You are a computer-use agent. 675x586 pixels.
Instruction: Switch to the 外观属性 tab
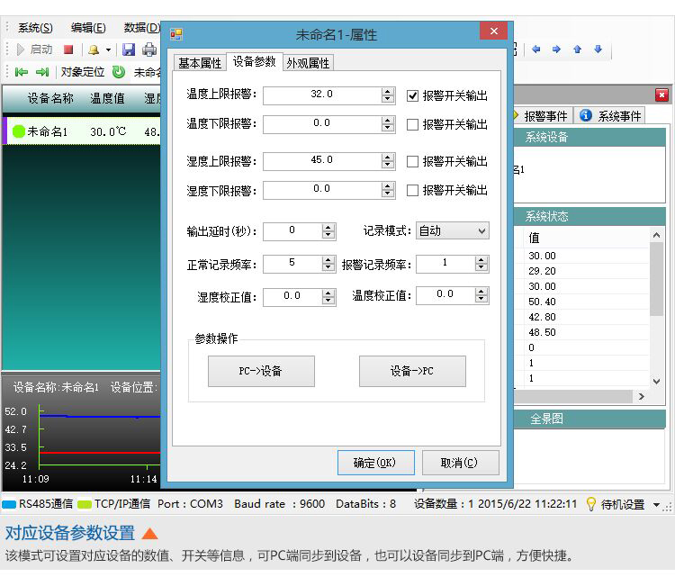pos(308,63)
